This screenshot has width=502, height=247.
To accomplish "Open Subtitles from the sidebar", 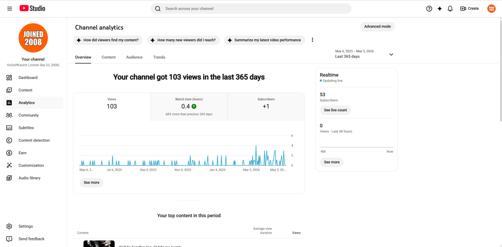I will (x=33, y=128).
